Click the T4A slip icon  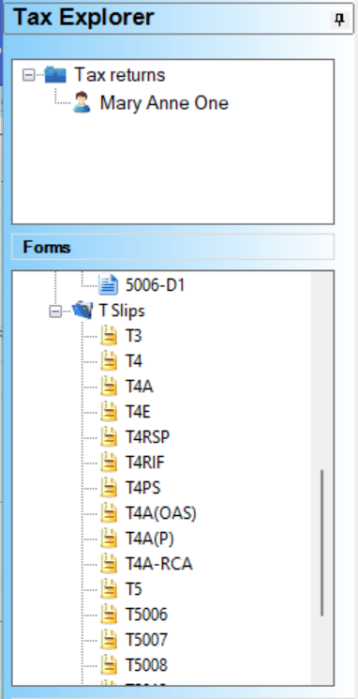point(109,386)
